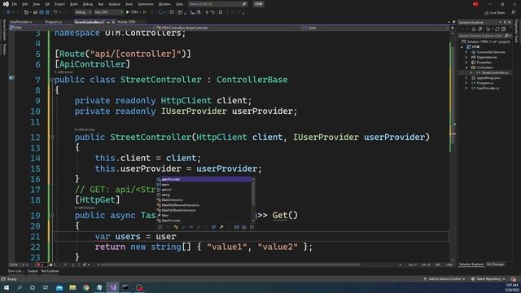Open the Analyze menu
The image size is (521, 293).
[x=114, y=4]
